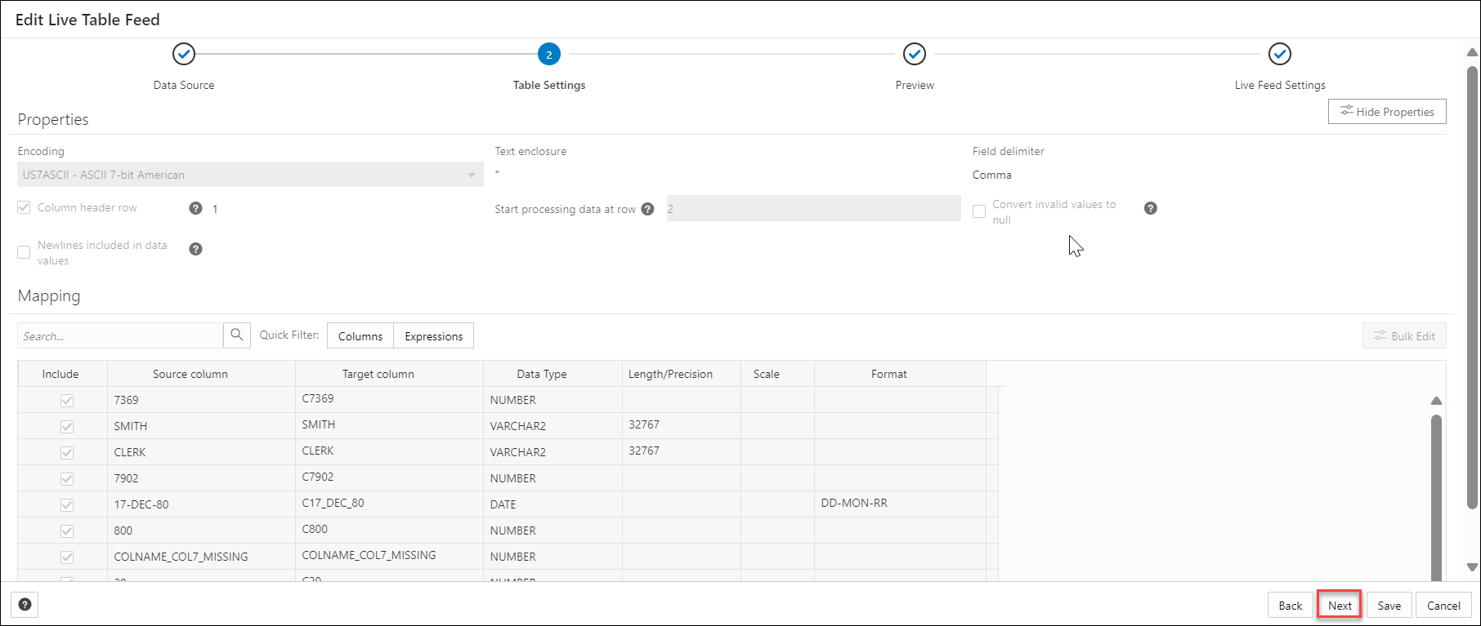Click the mapping table scroll-up arrow

point(1436,401)
